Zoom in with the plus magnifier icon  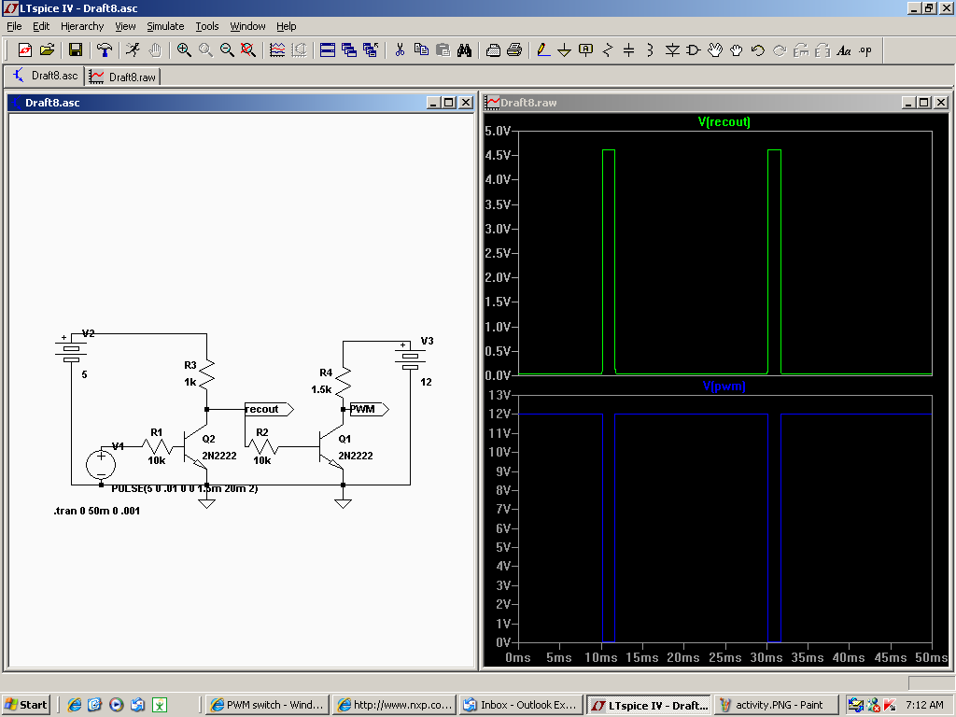coord(184,50)
